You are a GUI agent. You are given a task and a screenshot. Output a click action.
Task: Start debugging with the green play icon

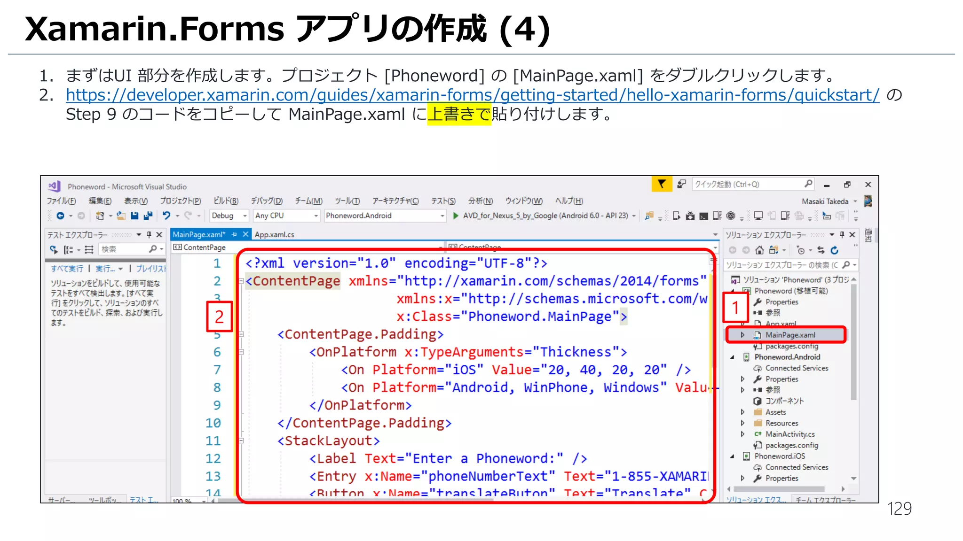(x=455, y=216)
